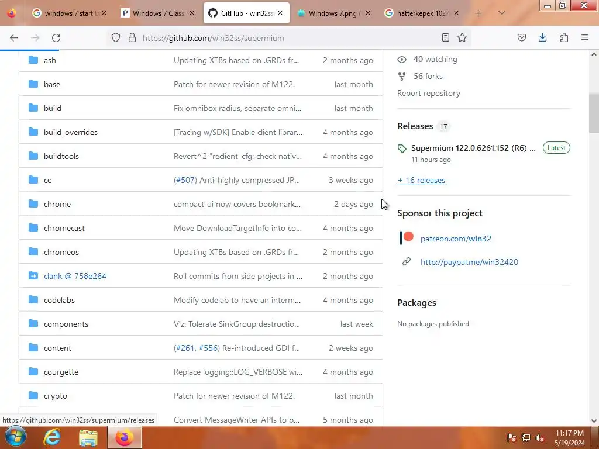Open issue #556 link

coord(209,348)
